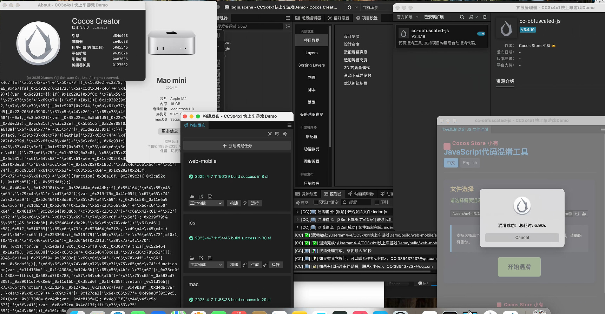
Task: Open web-mobile build output folder icon
Action: 192,197
